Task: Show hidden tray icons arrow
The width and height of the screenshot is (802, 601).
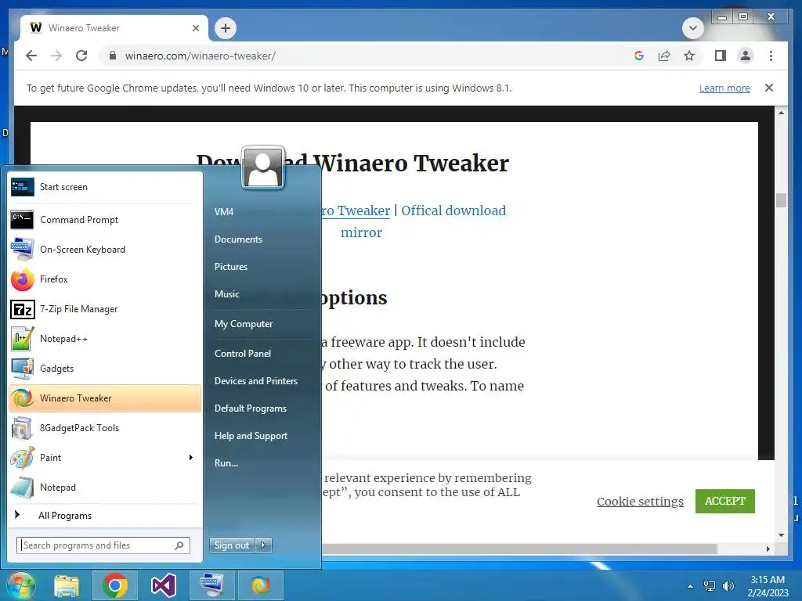Action: pyautogui.click(x=691, y=586)
